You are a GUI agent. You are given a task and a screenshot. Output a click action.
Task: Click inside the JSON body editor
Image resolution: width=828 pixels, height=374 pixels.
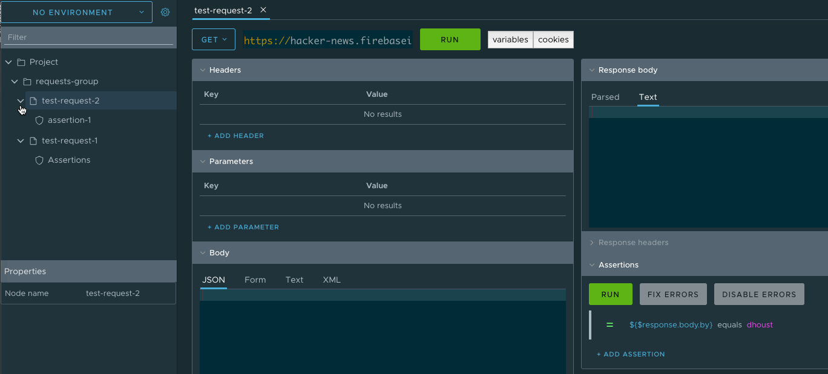tap(383, 333)
